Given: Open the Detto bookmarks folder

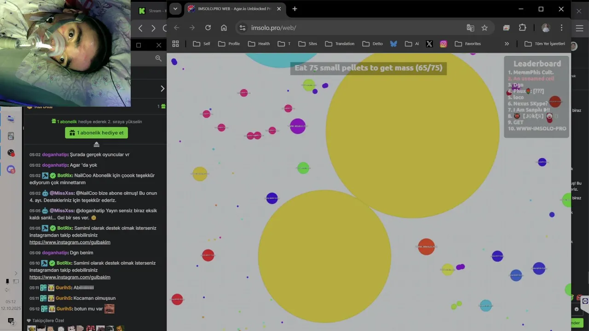Looking at the screenshot, I should point(373,44).
